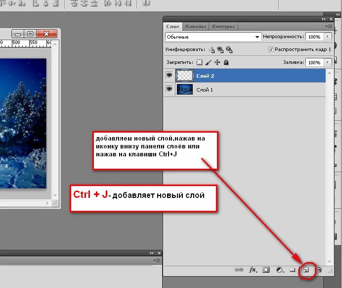342x288 pixels.
Task: Click Layers list scrollbar down arrow
Action: [x=329, y=262]
